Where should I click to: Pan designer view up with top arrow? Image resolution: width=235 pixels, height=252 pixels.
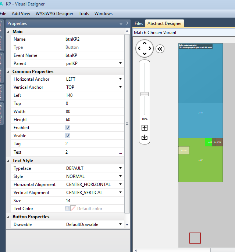point(145,43)
